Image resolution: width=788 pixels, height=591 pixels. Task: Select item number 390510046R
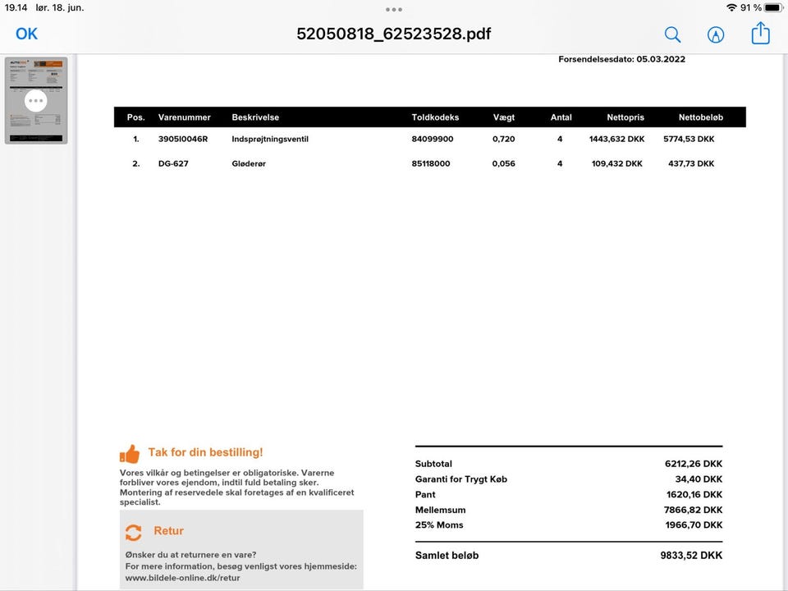(183, 139)
